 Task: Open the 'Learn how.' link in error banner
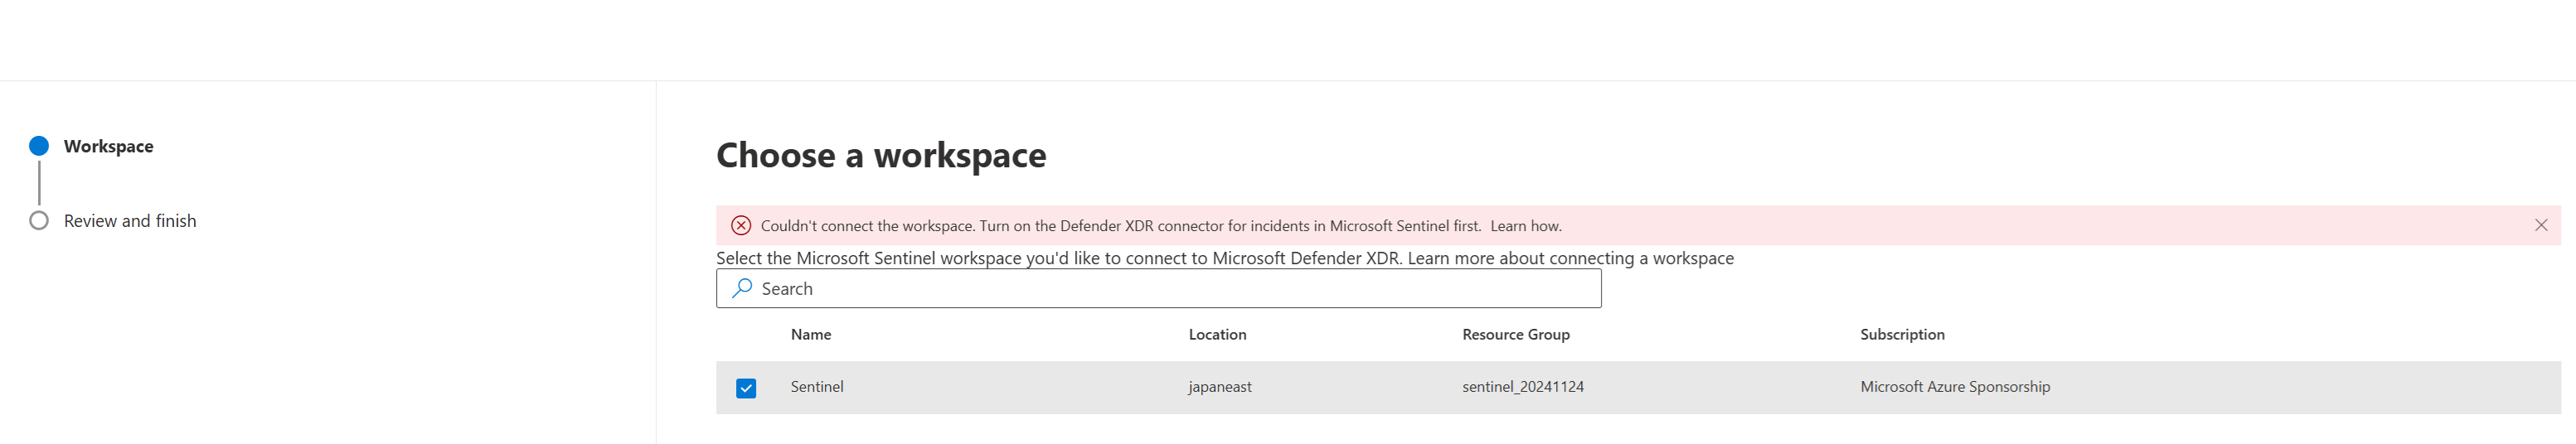pyautogui.click(x=1525, y=226)
